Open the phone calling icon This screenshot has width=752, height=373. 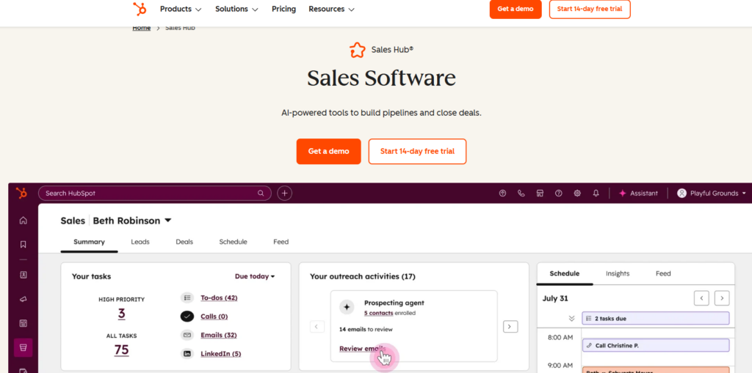(521, 193)
